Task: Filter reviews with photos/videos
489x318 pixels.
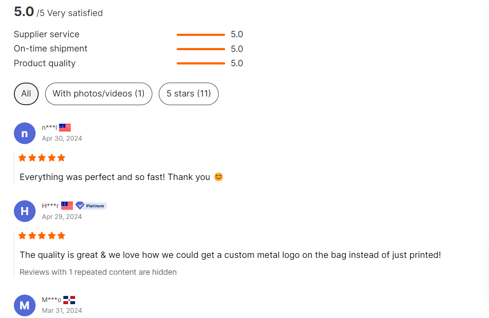Action: [x=98, y=93]
